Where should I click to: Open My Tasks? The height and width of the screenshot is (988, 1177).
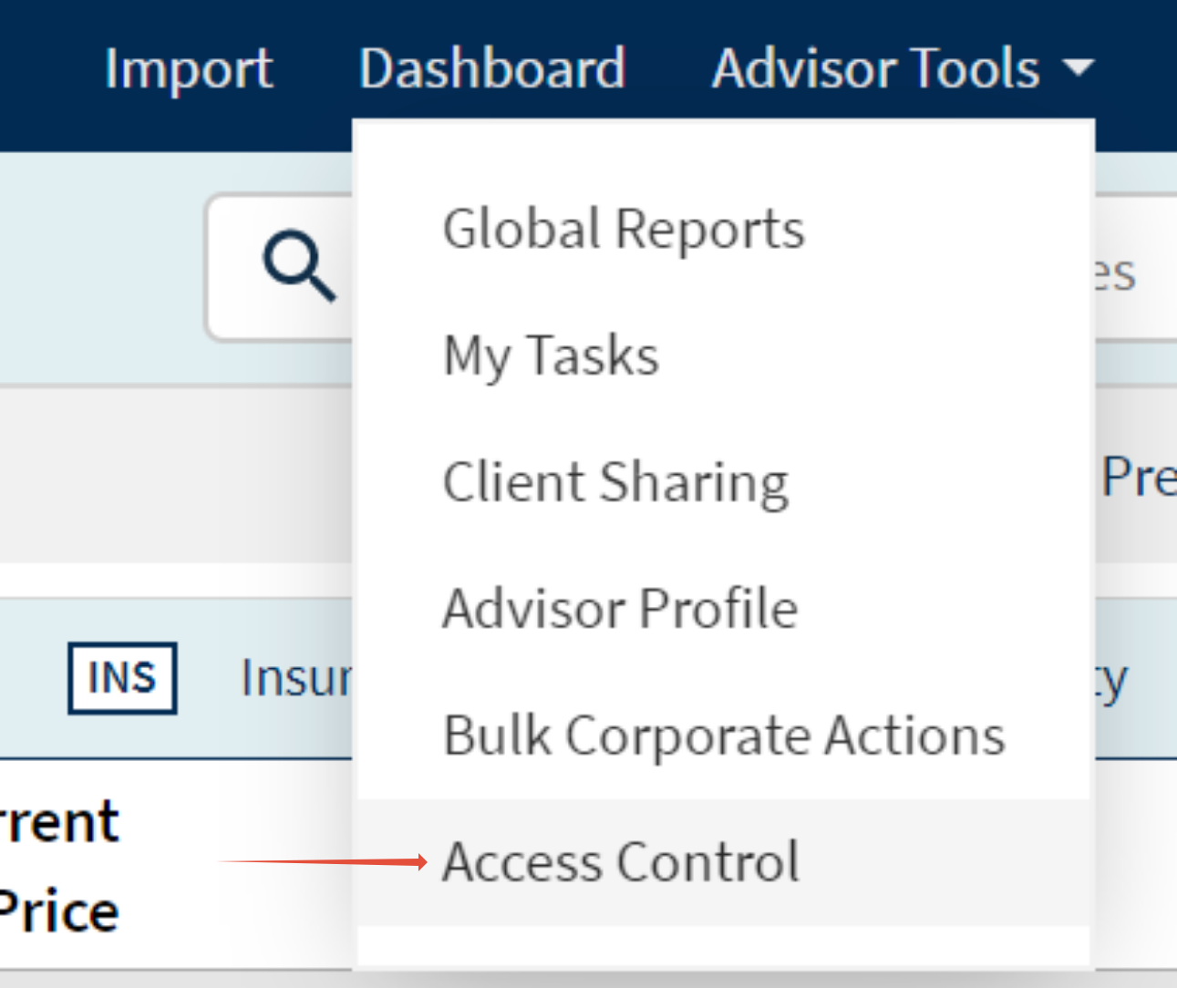551,355
